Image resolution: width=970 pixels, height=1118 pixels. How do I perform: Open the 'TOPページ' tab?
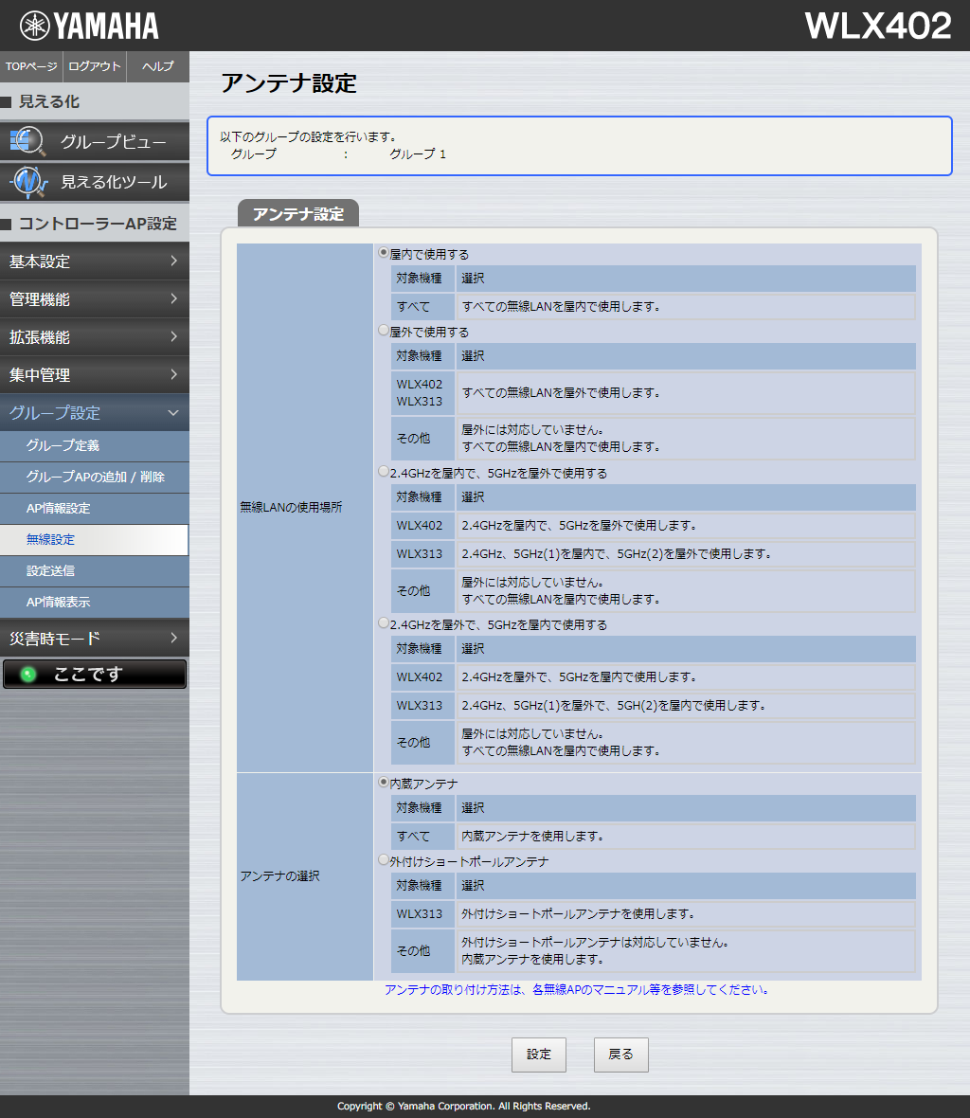[x=31, y=66]
